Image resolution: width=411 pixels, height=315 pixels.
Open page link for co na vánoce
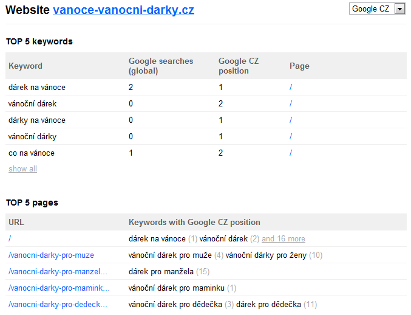click(x=291, y=153)
